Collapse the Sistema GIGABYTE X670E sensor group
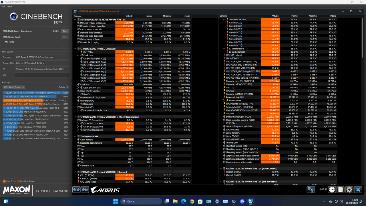Image resolution: width=366 pixels, height=206 pixels. [x=75, y=19]
